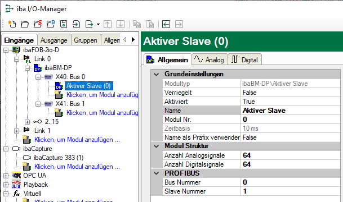Viewport: 343px width, 202px height.
Task: Expand the Link 1 node
Action: coord(16,131)
